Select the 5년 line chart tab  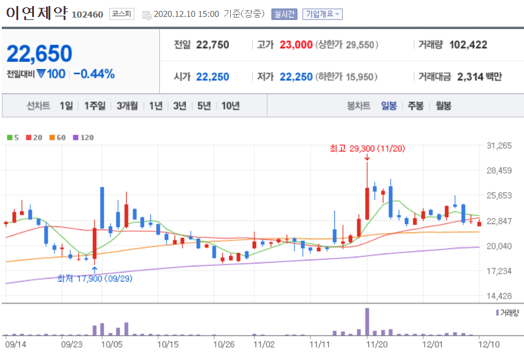[204, 106]
